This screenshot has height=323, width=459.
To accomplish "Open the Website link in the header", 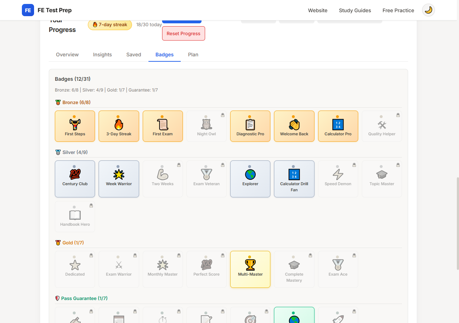I will (318, 10).
